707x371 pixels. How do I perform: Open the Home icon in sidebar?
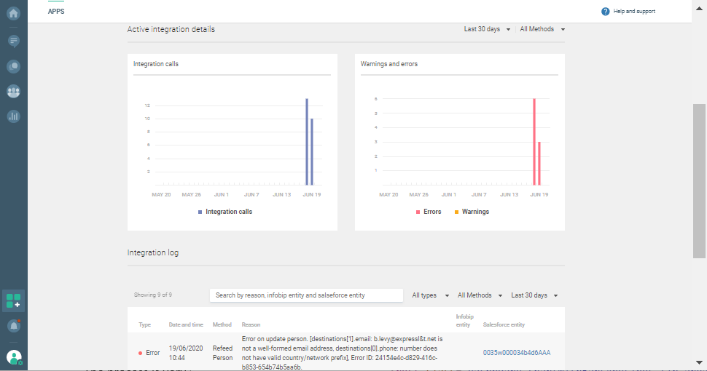(13, 12)
